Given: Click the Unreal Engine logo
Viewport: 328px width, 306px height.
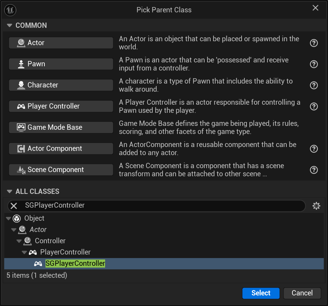Looking at the screenshot, I should [10, 10].
